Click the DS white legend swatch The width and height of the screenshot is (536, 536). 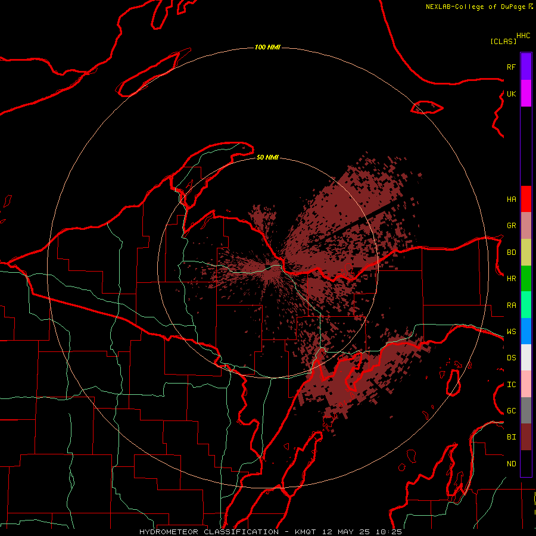(x=526, y=357)
